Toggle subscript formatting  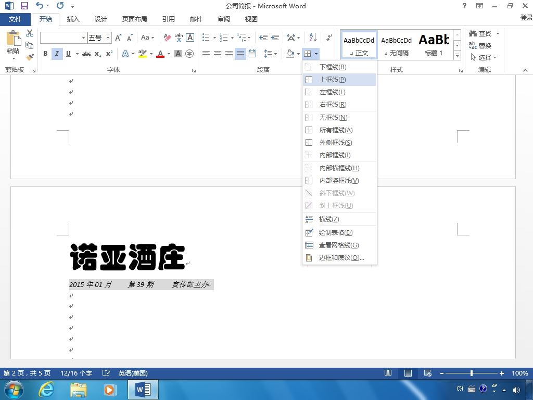coord(98,54)
